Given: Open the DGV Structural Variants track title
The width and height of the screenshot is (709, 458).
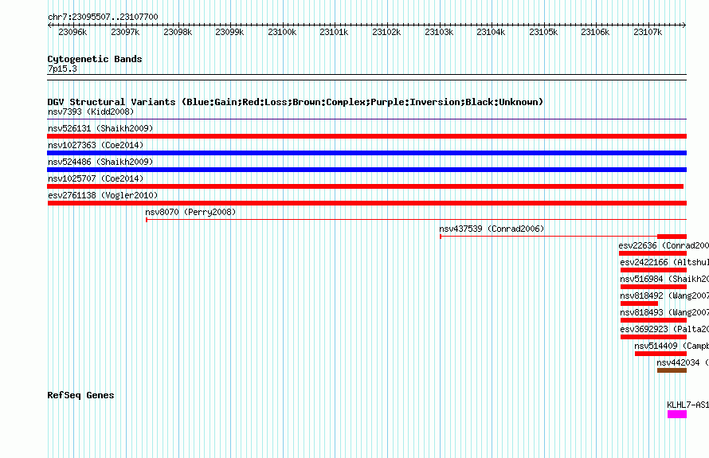Looking at the screenshot, I should 296,102.
